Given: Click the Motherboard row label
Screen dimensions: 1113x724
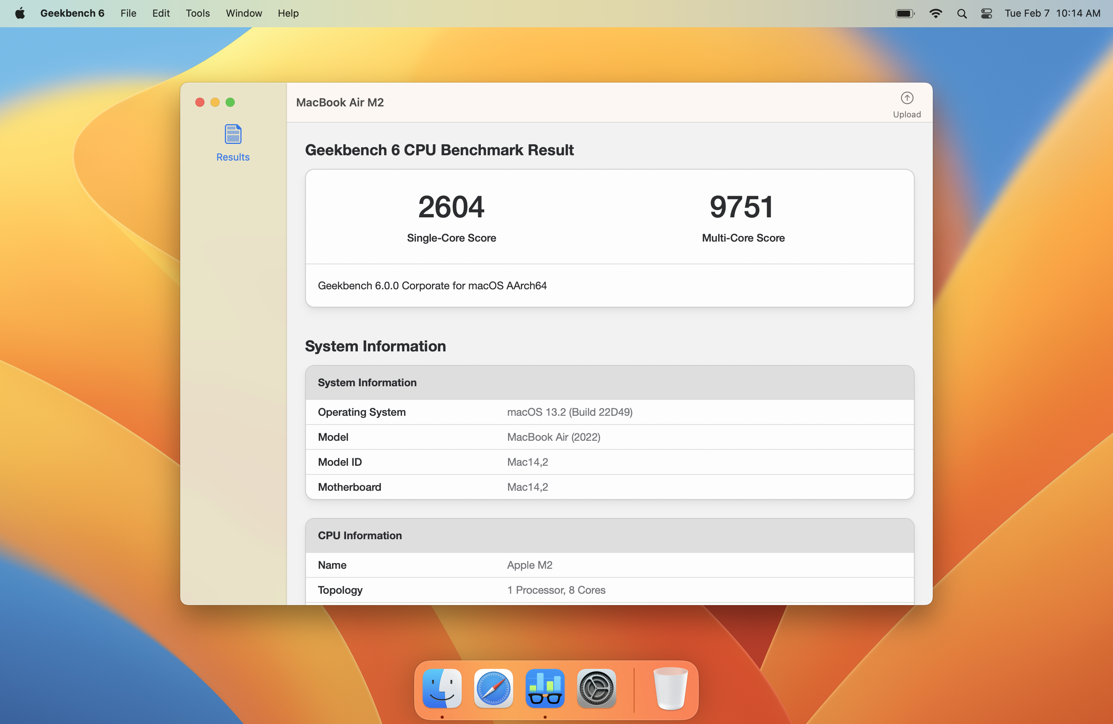Looking at the screenshot, I should coord(349,487).
